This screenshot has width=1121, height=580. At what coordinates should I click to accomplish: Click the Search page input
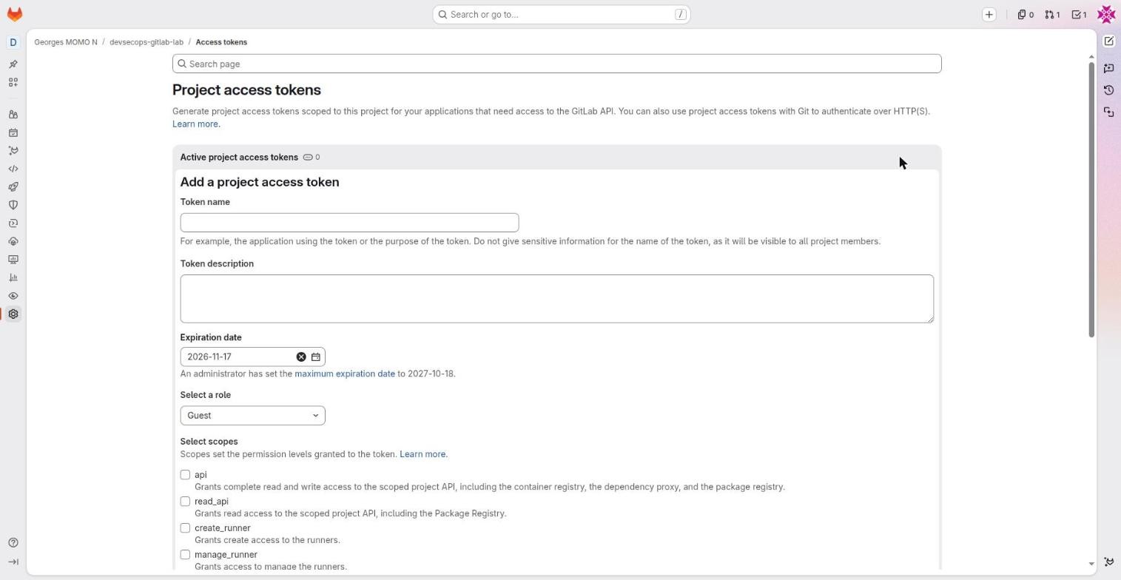(556, 64)
